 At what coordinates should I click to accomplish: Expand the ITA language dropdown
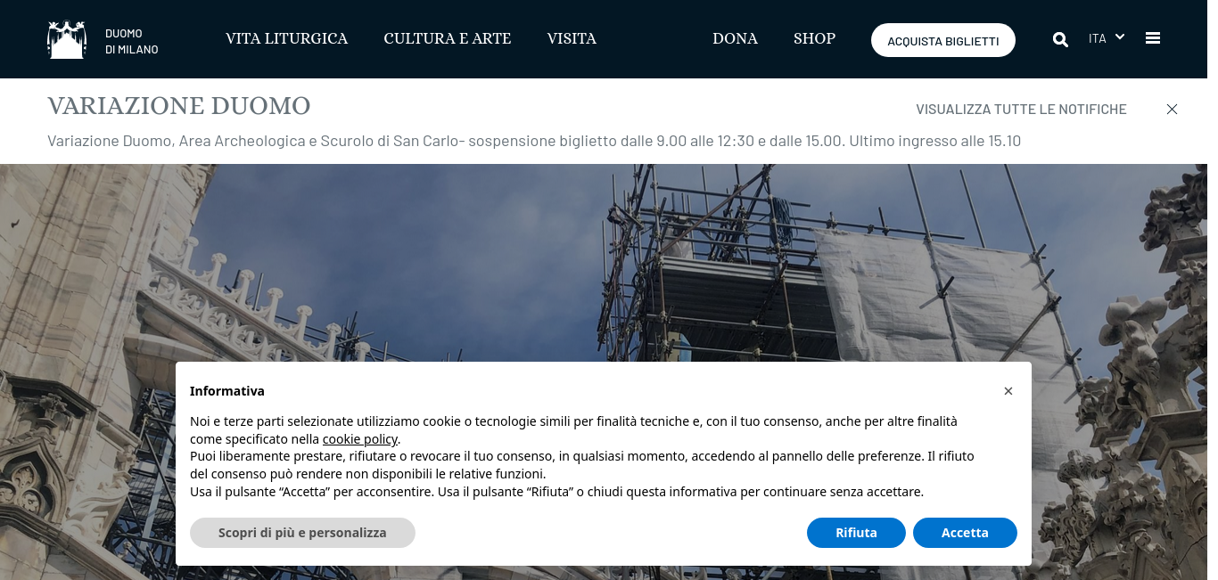1107,38
